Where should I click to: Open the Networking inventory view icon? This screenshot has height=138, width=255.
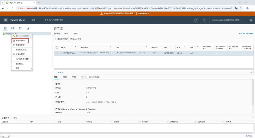click(x=28, y=28)
